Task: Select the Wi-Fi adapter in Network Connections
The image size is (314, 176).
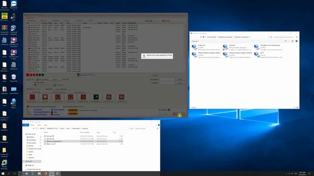Action: (268, 55)
